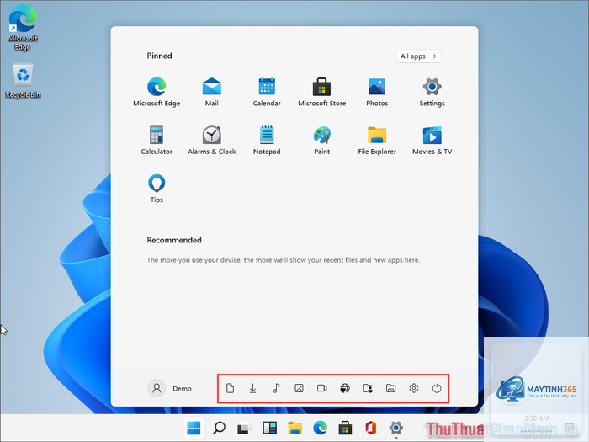Open taskbar Search
This screenshot has width=589, height=442.
coord(219,428)
